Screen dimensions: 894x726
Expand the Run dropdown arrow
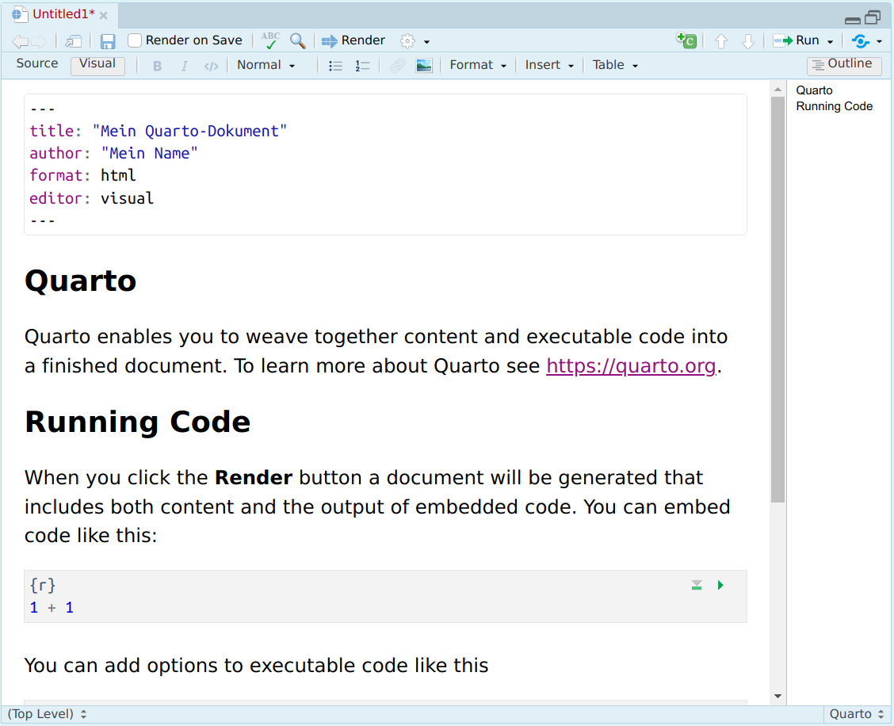pyautogui.click(x=830, y=42)
